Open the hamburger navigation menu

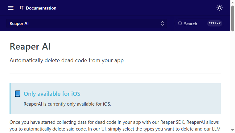[11, 8]
